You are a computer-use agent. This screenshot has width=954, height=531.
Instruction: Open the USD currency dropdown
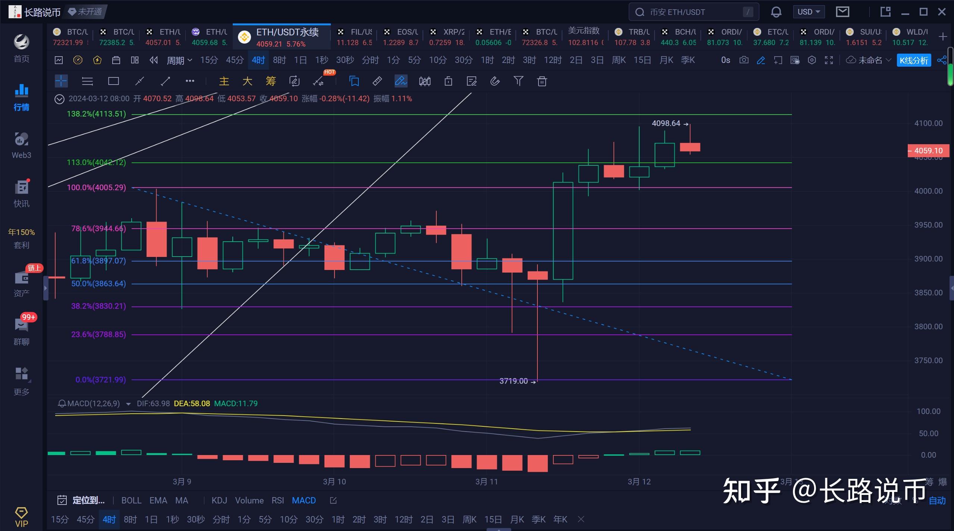pos(809,12)
